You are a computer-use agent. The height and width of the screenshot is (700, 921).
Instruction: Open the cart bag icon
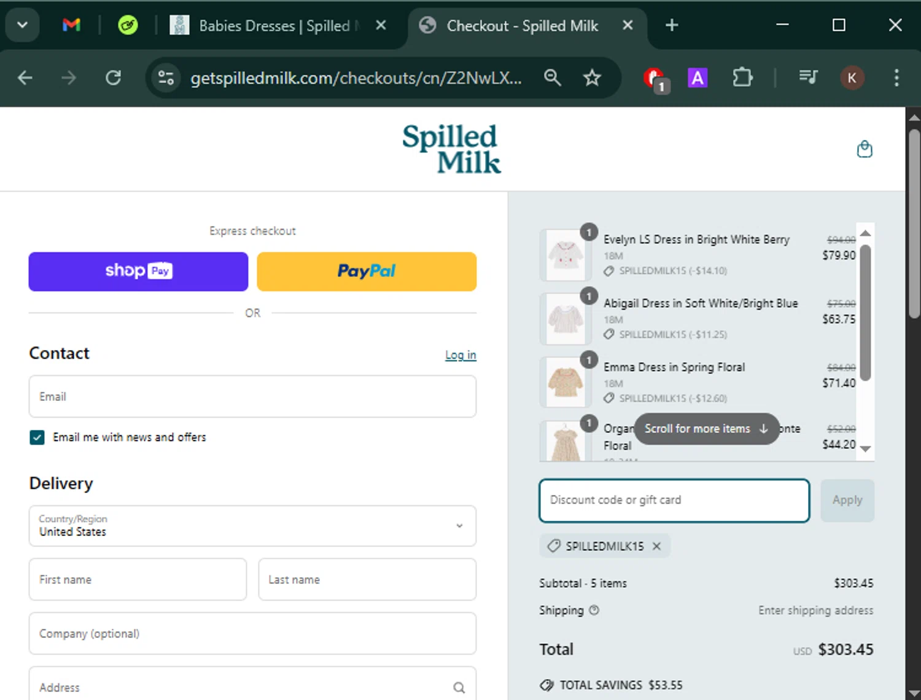pyautogui.click(x=865, y=149)
